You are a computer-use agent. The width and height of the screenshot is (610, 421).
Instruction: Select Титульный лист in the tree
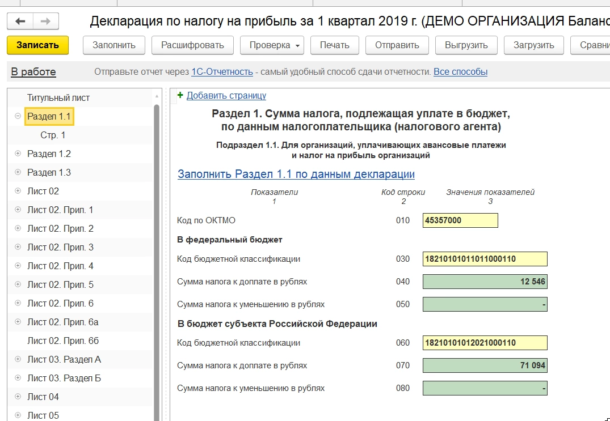58,97
